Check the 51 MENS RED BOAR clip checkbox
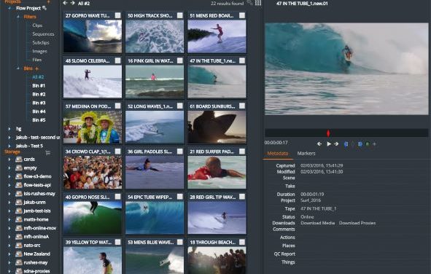Screen dimensions: 431x274 click(x=242, y=15)
